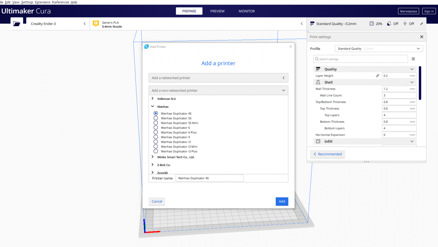438x247 pixels.
Task: Click the adhesion Off icon
Action: pyautogui.click(x=405, y=24)
